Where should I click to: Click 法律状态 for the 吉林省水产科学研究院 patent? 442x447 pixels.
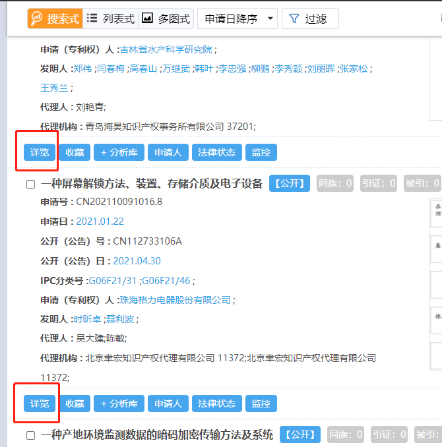[x=217, y=152]
